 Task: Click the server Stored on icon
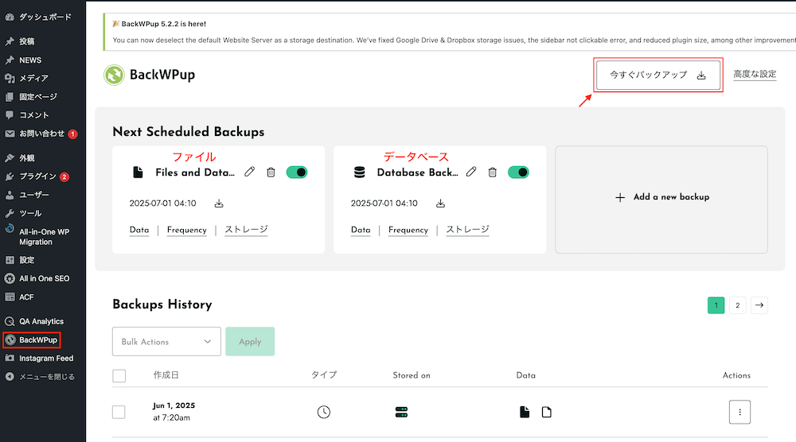tap(401, 412)
